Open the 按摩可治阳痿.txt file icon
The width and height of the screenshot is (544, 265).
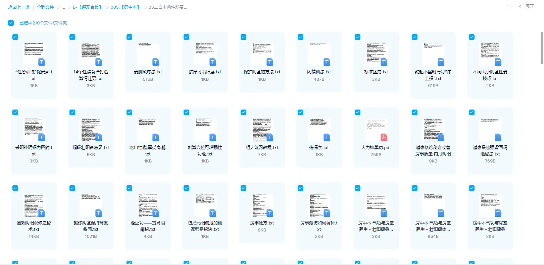point(205,54)
